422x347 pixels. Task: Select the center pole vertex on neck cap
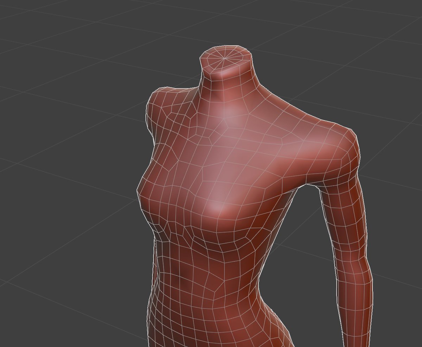[224, 59]
